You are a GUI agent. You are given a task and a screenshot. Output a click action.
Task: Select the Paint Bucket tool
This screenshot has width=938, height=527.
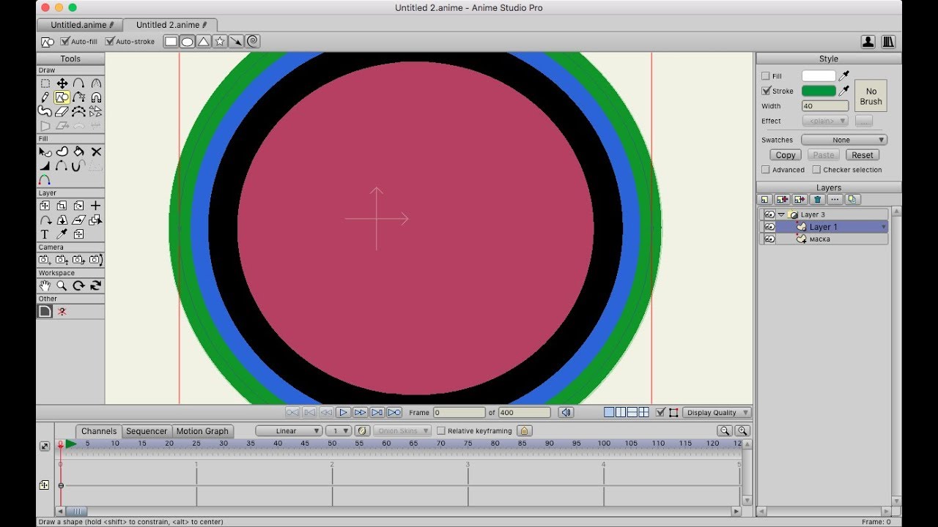(x=79, y=152)
